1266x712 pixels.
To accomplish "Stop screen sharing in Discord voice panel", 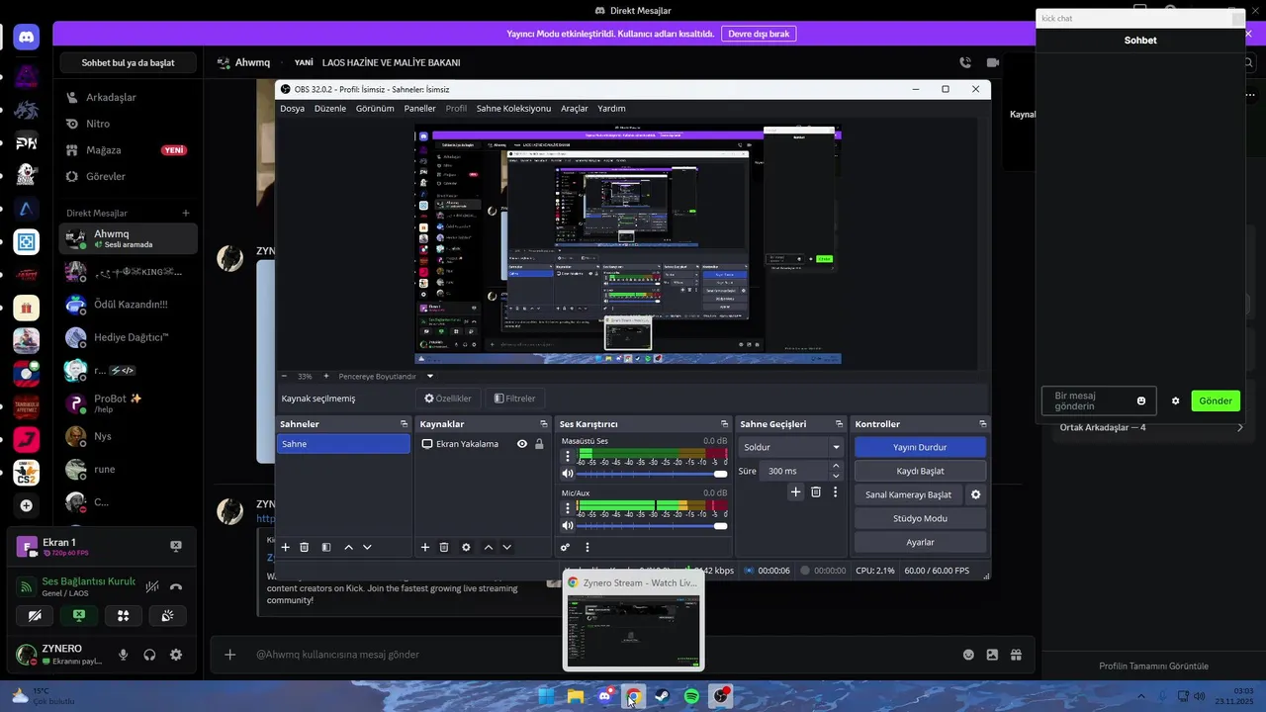I will 79,615.
